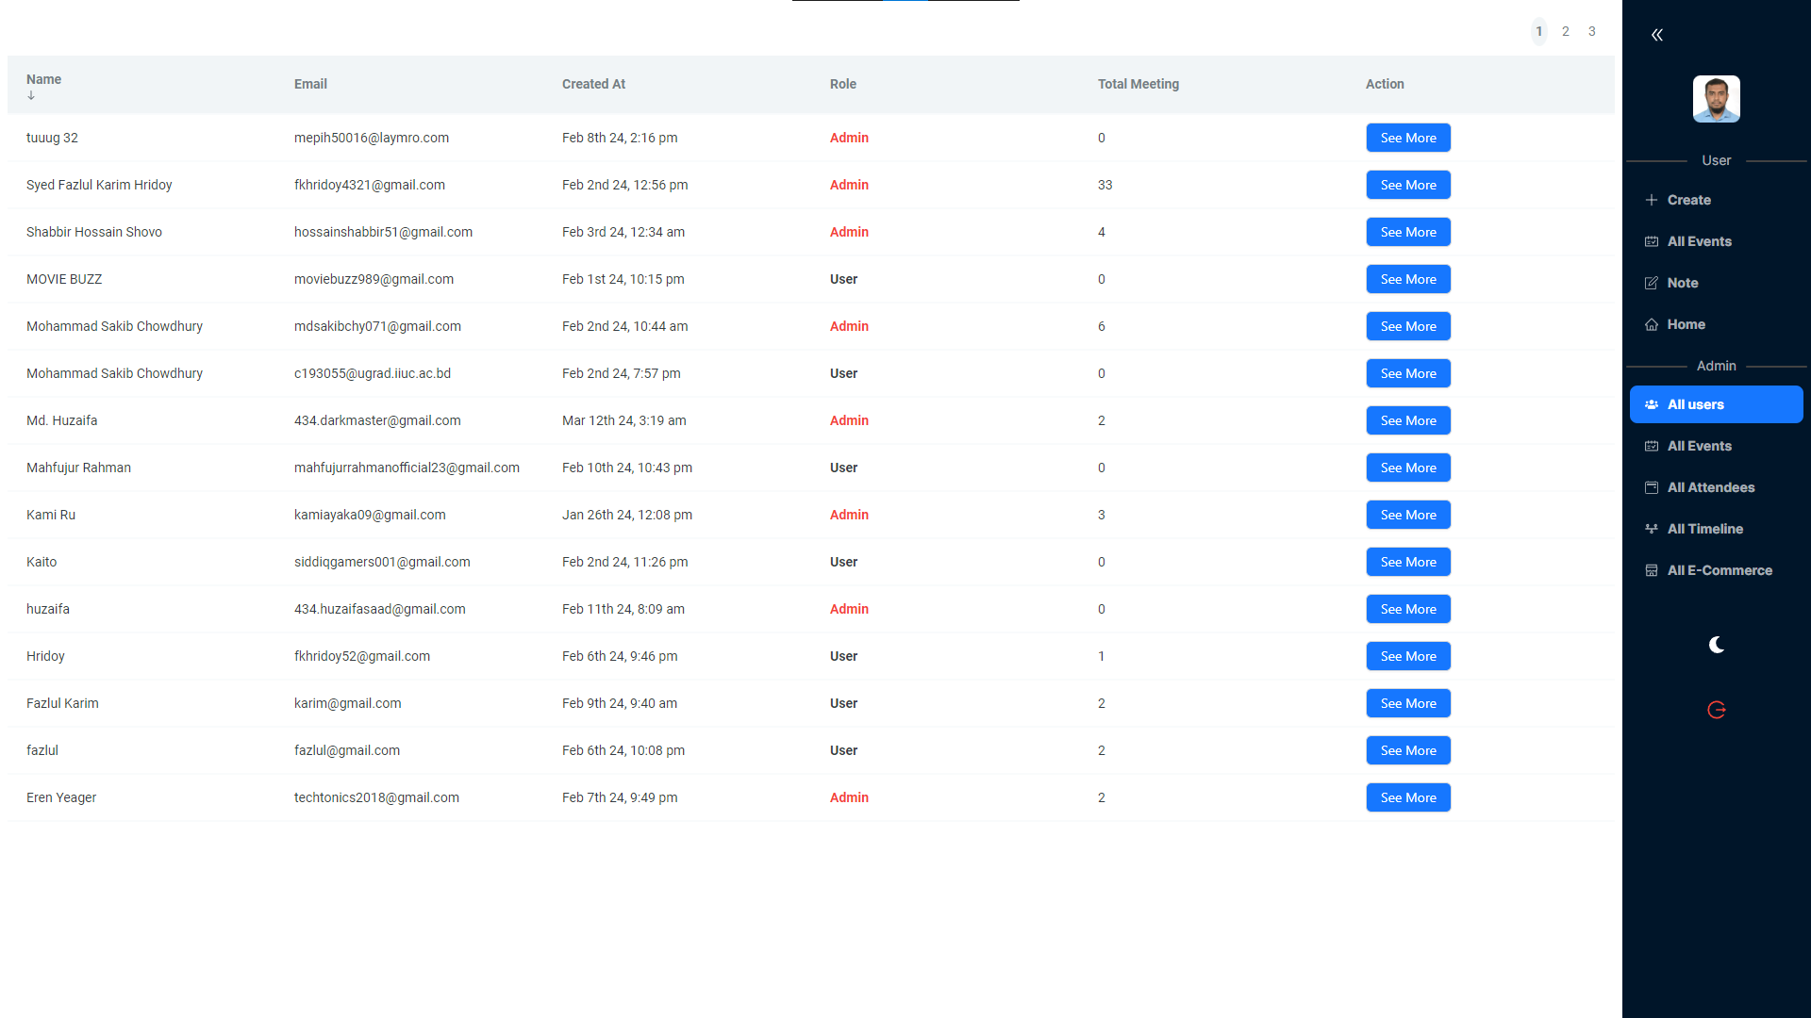Log out using the red logout icon
1811x1018 pixels.
(x=1716, y=710)
